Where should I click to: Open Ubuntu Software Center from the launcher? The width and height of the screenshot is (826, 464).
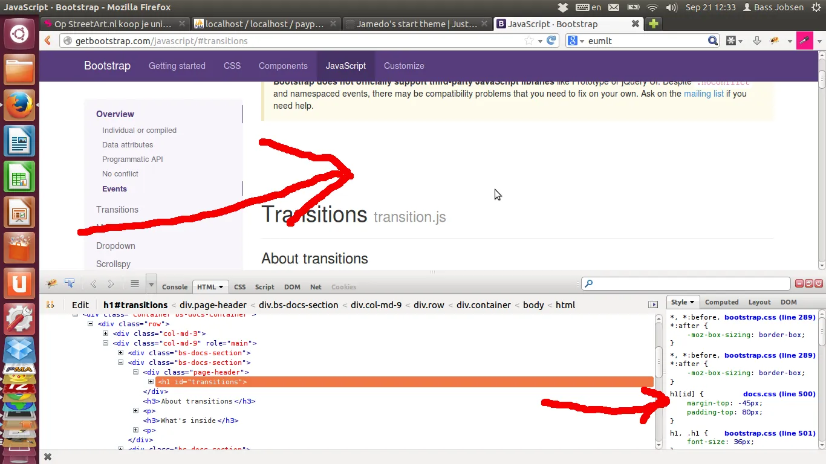(19, 248)
